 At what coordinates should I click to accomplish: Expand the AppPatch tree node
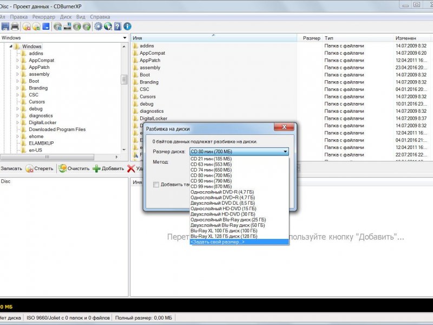coord(17,67)
